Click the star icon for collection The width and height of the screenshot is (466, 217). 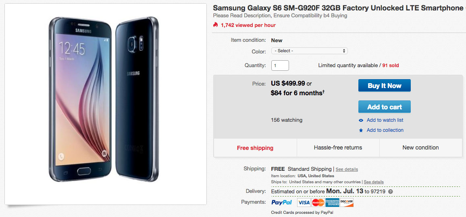click(361, 130)
